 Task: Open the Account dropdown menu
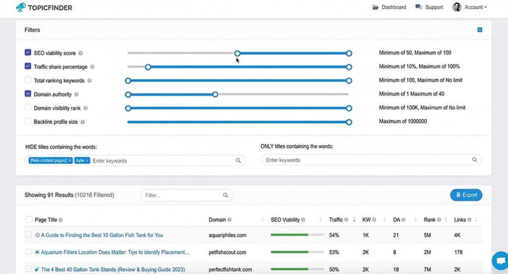click(475, 7)
